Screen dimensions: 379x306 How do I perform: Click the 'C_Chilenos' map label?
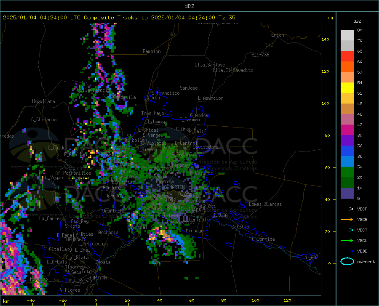44,120
